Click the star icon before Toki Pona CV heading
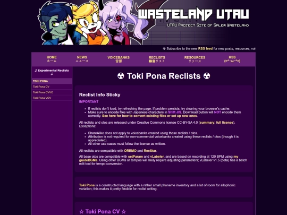Image resolution: width=287 pixels, height=215 pixels. (81, 212)
